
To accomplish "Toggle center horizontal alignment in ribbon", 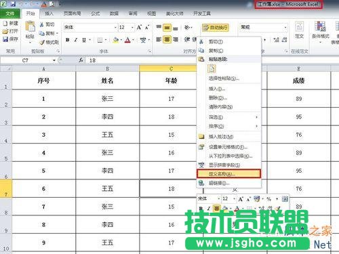I will (x=167, y=39).
